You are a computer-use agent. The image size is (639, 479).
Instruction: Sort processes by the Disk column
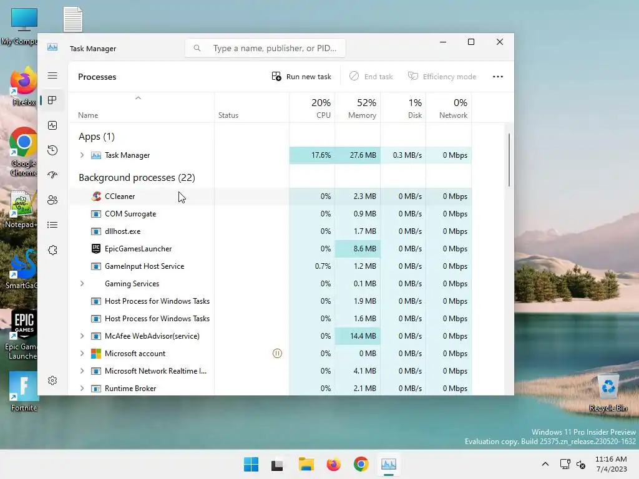point(404,108)
